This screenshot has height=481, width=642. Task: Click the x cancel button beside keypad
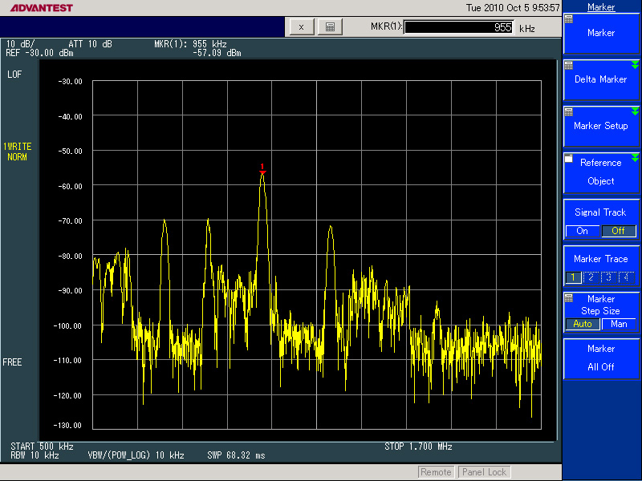click(x=301, y=26)
